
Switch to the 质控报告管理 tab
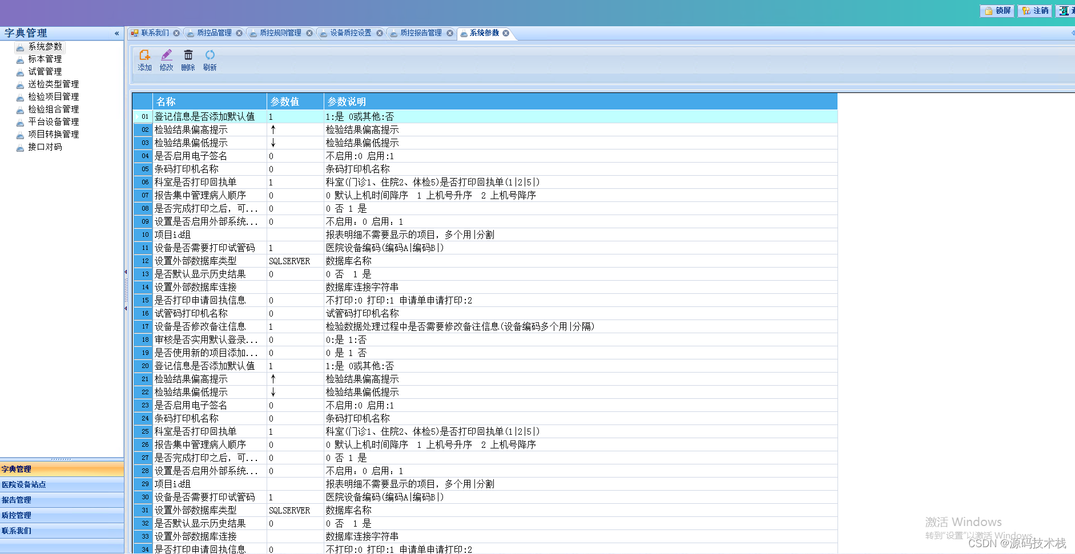pos(421,33)
